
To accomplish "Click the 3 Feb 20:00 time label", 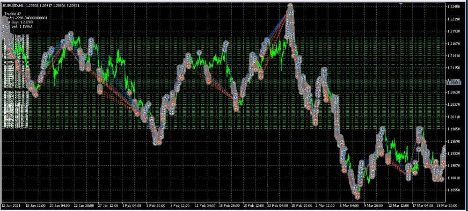I will (x=155, y=204).
